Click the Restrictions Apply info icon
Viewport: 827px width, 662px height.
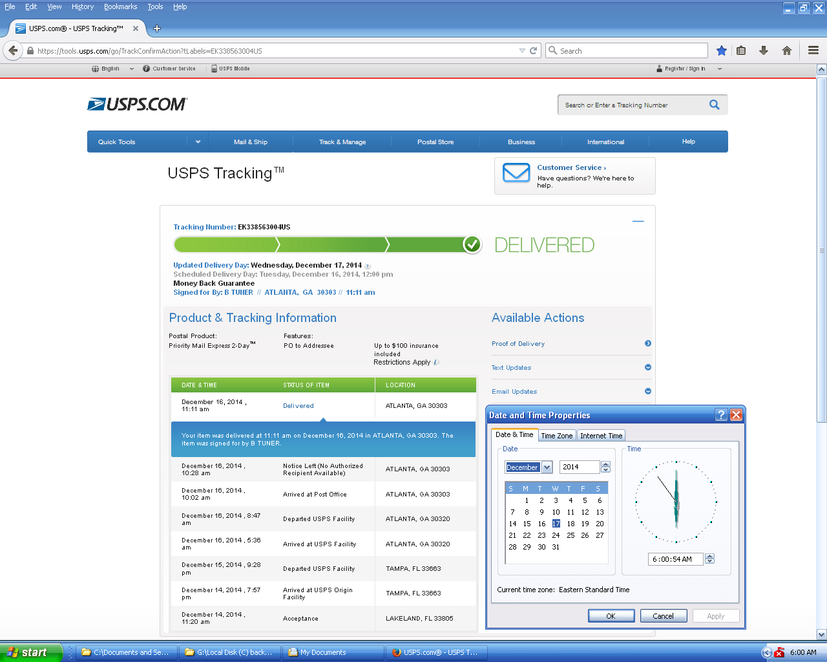(x=436, y=362)
